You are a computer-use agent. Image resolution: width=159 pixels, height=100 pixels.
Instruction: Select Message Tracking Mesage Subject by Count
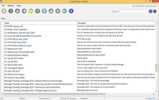[x=30, y=91]
